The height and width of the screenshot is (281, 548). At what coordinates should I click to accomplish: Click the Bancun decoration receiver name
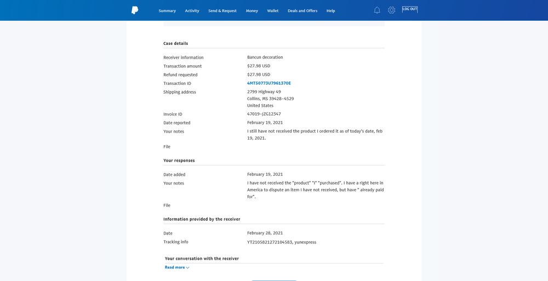(265, 57)
